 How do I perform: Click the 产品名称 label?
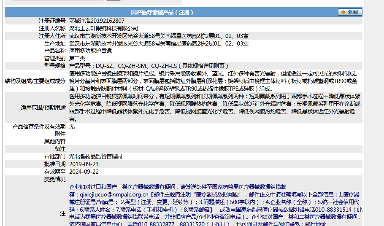click(x=55, y=51)
